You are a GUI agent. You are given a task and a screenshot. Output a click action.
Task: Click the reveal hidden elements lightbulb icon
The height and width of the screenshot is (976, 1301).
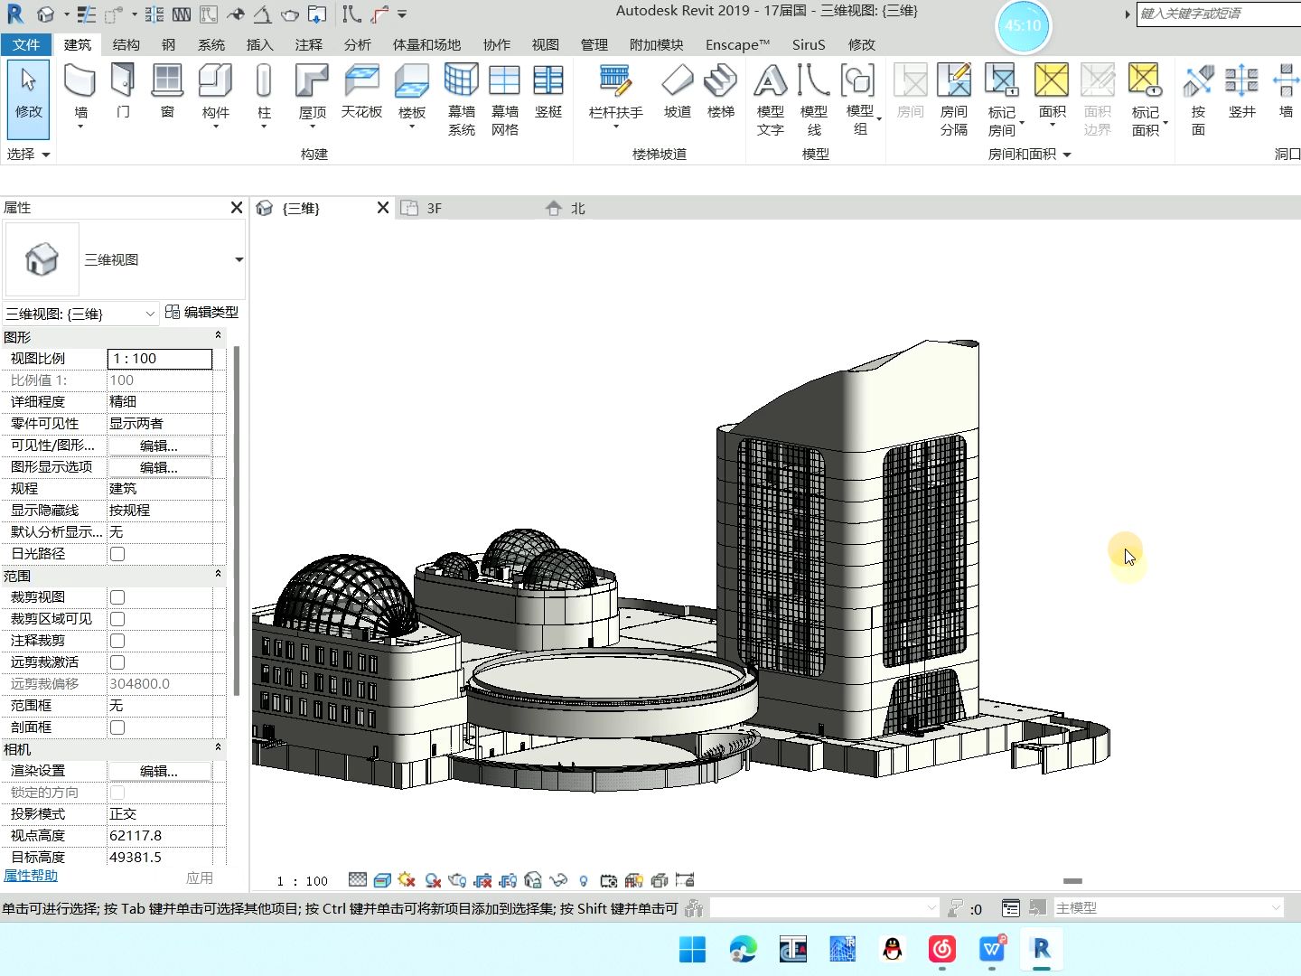pyautogui.click(x=584, y=880)
